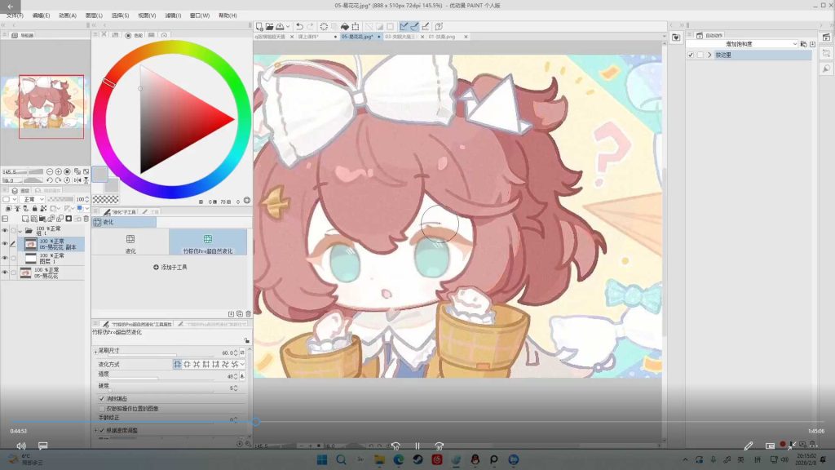The image size is (835, 470).
Task: Toggle visibility of layer 05-易花花 副本
Action: [5, 244]
